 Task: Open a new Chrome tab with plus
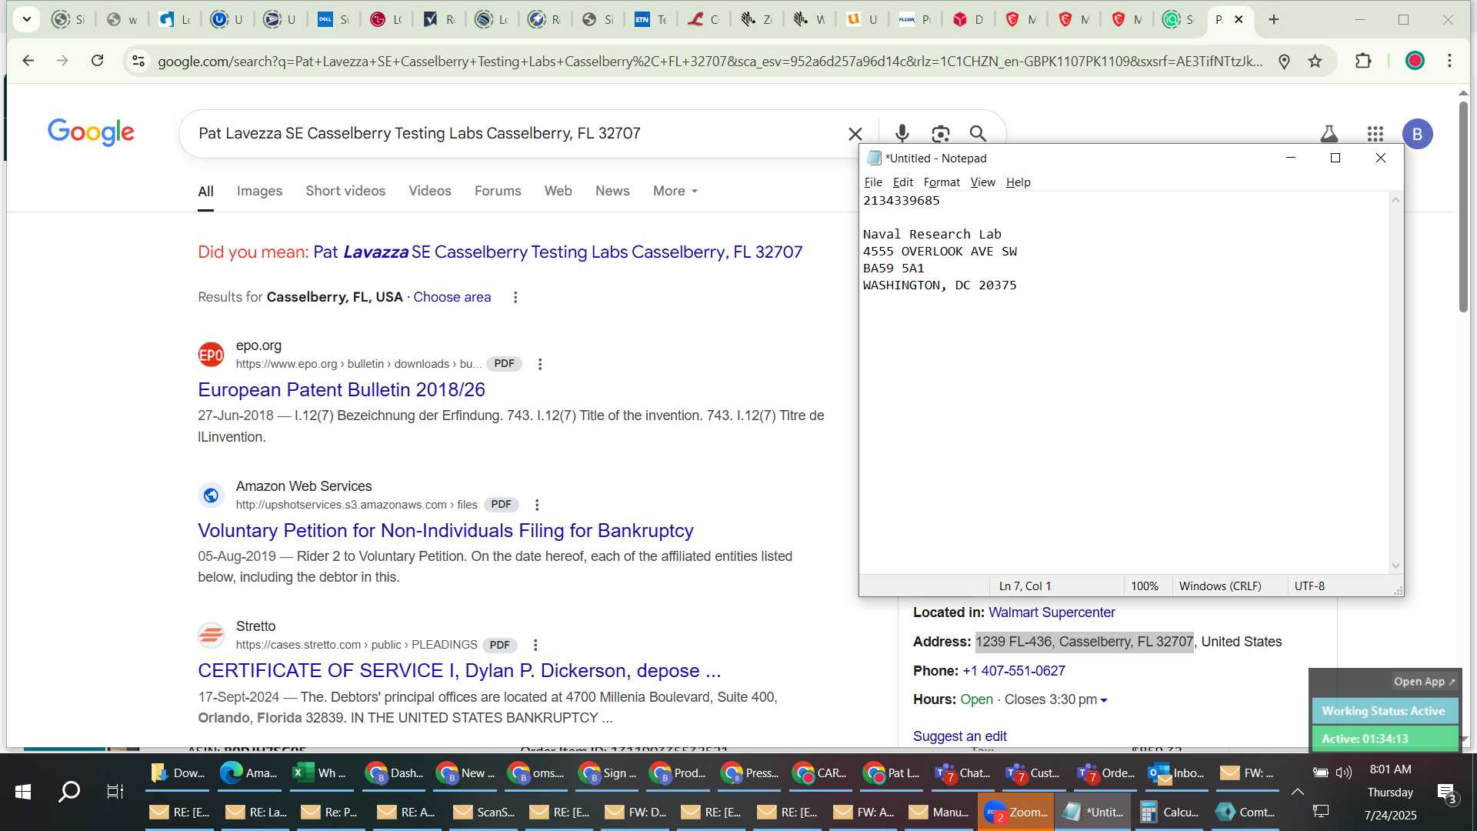point(1274,19)
